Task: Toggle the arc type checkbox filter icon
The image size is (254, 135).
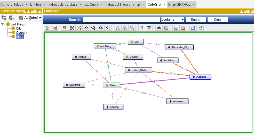Action: tap(149, 28)
